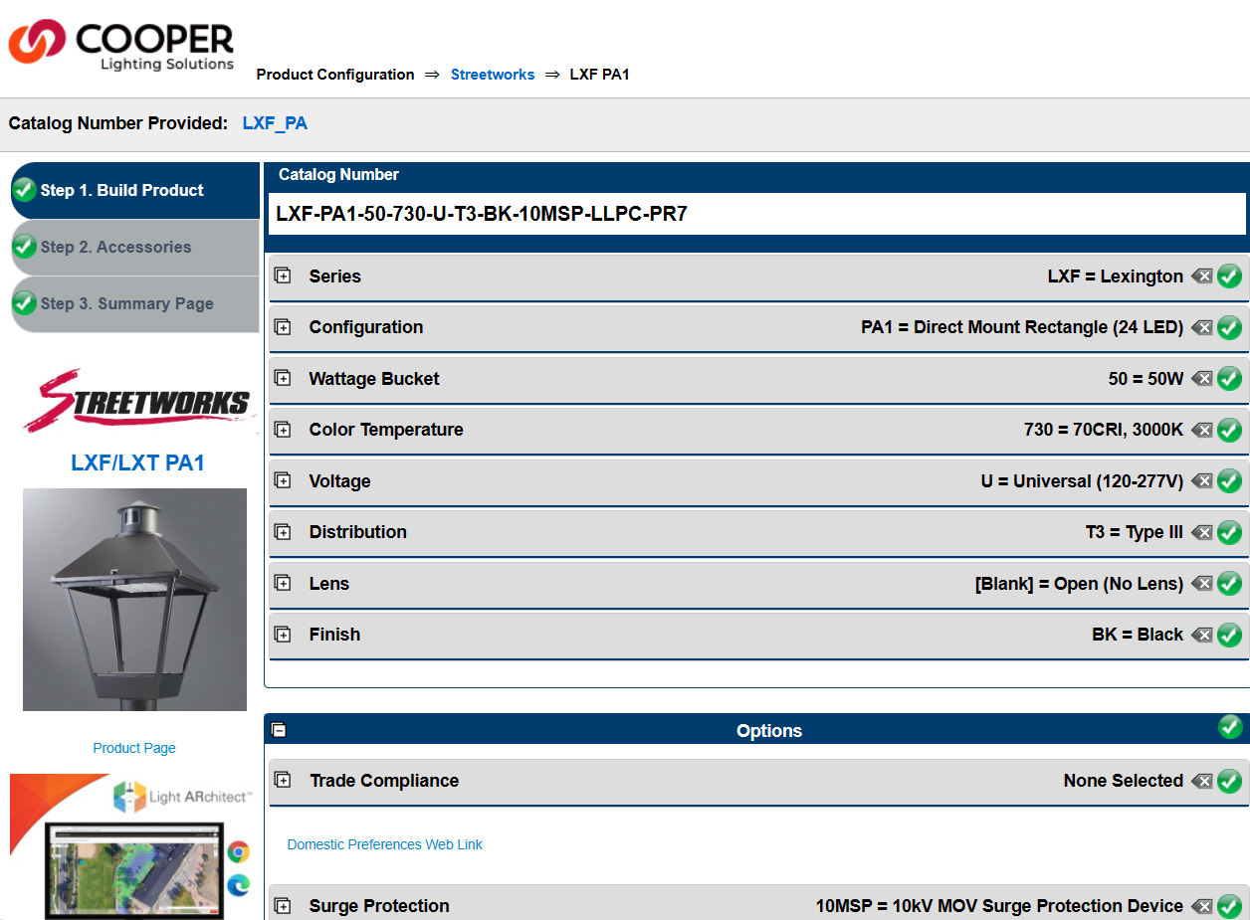Viewport: 1250px width, 920px height.
Task: Expand the Series section
Action: [283, 276]
